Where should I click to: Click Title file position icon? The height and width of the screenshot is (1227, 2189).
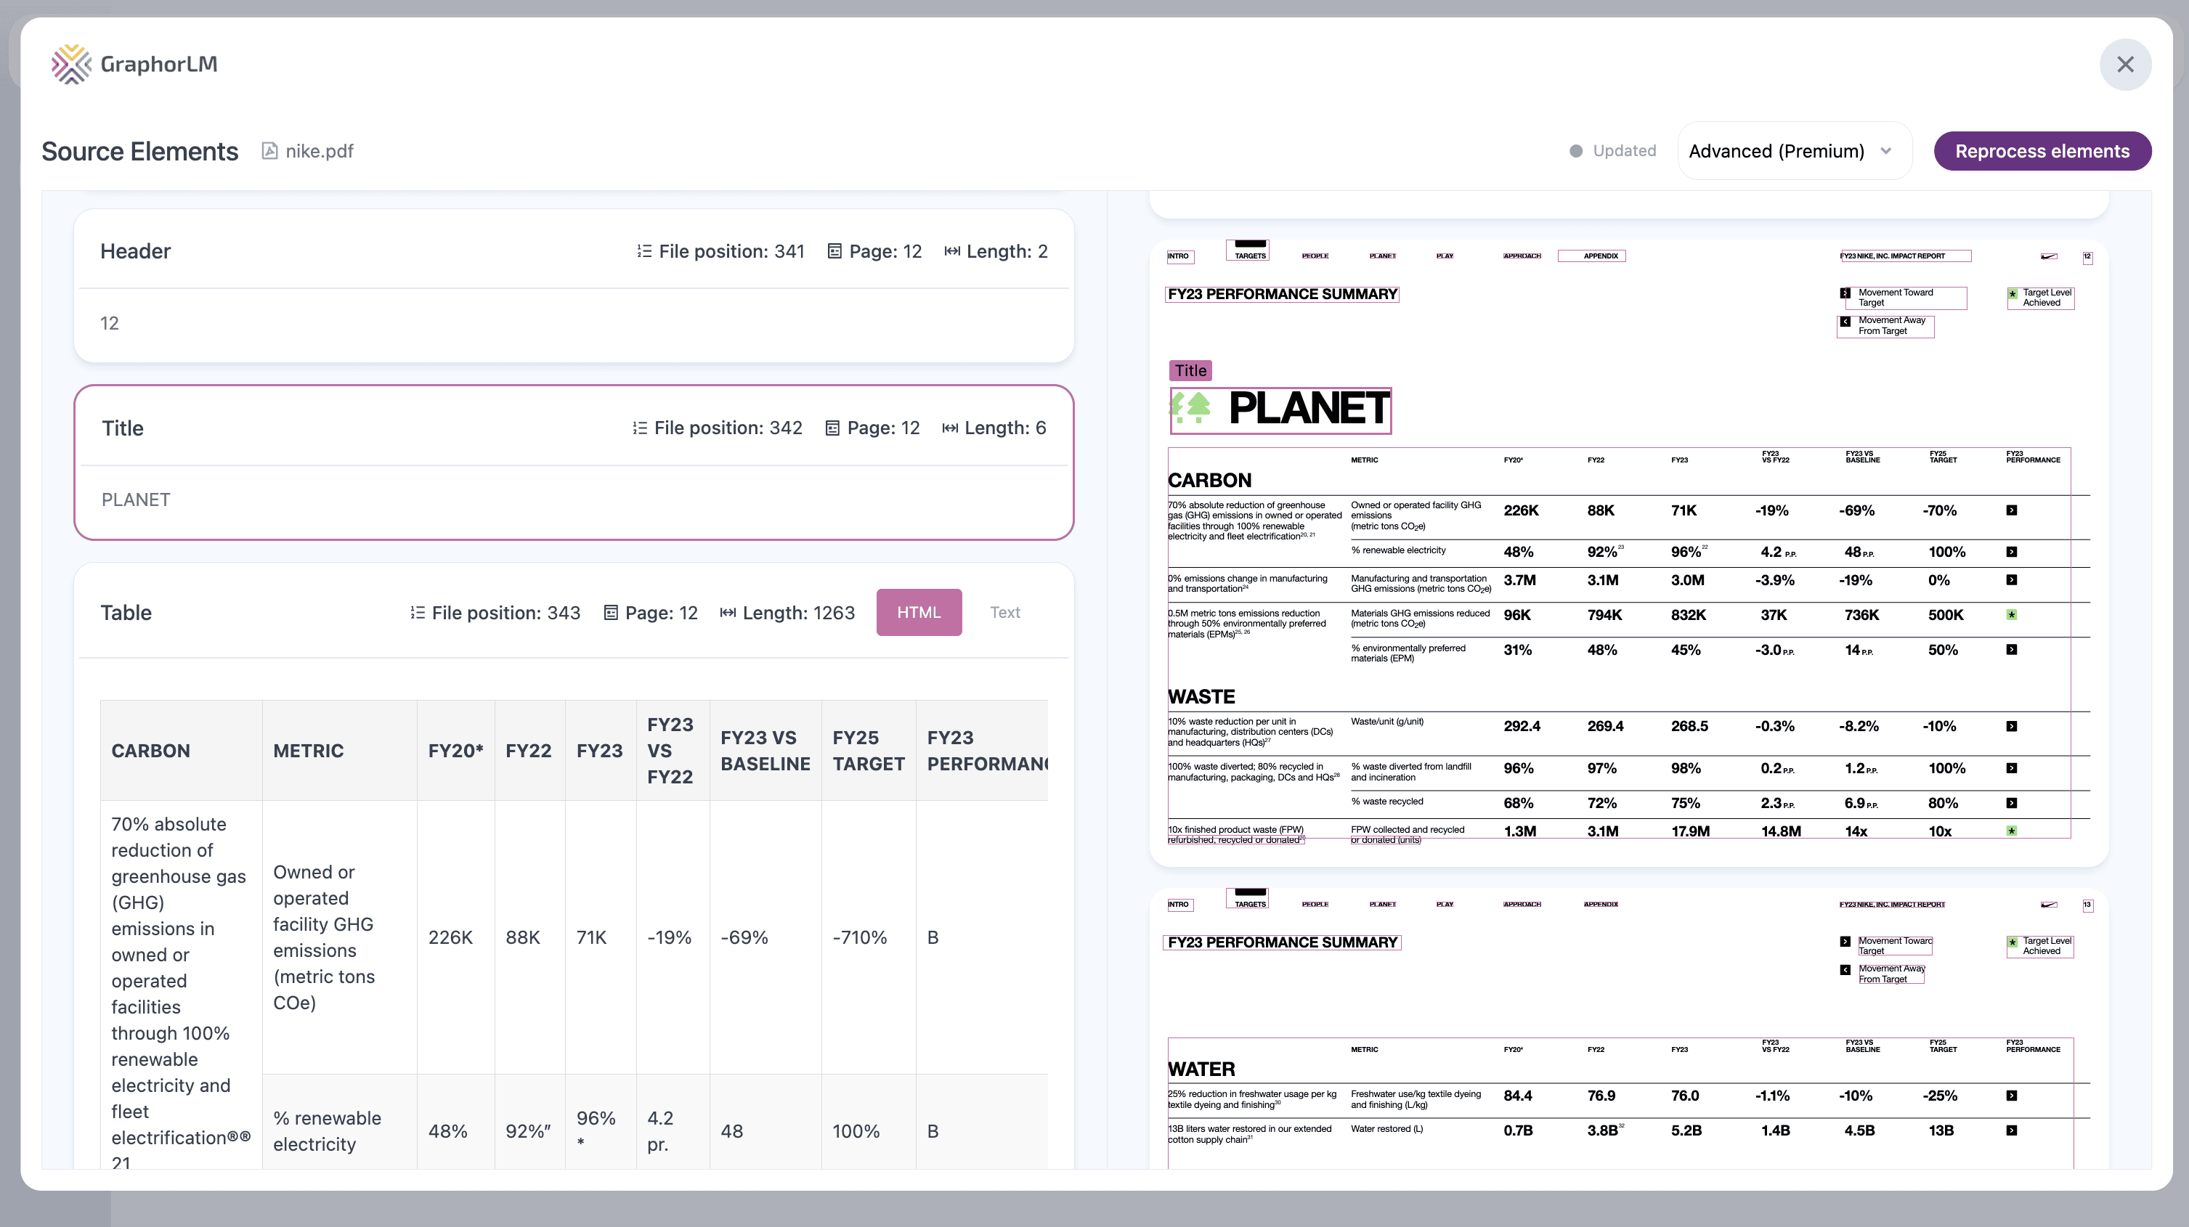(639, 428)
